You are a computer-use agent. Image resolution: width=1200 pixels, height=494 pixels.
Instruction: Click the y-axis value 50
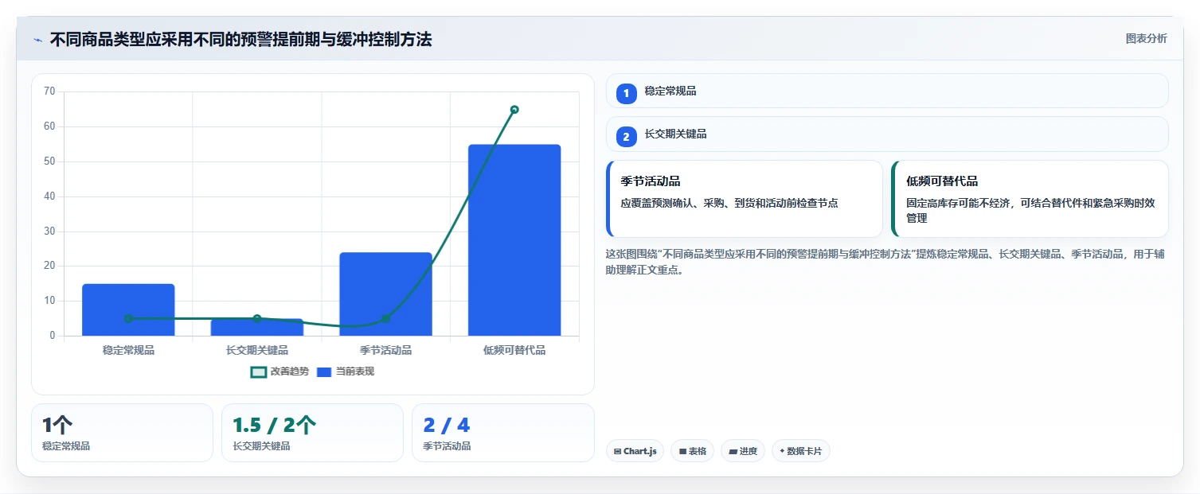pyautogui.click(x=49, y=161)
